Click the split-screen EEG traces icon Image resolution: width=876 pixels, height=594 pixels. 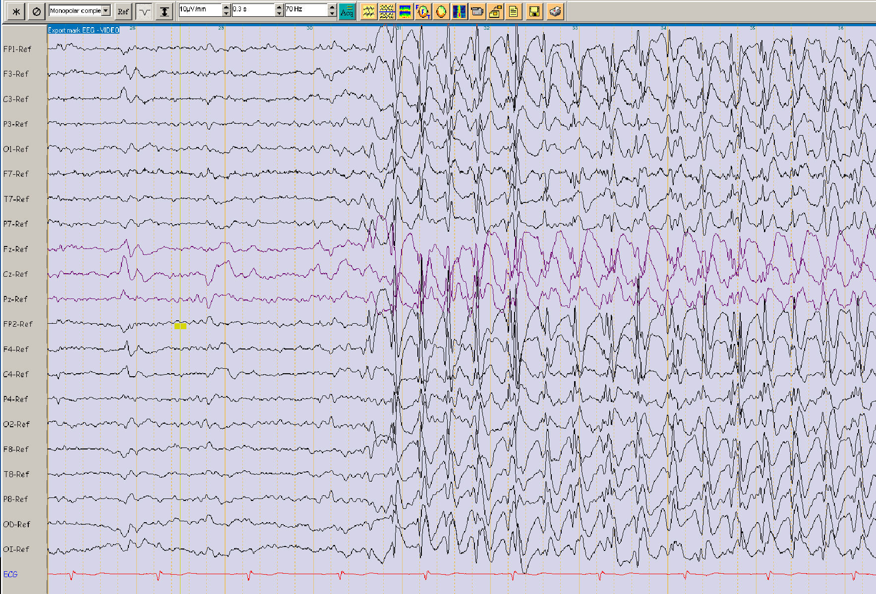click(387, 11)
